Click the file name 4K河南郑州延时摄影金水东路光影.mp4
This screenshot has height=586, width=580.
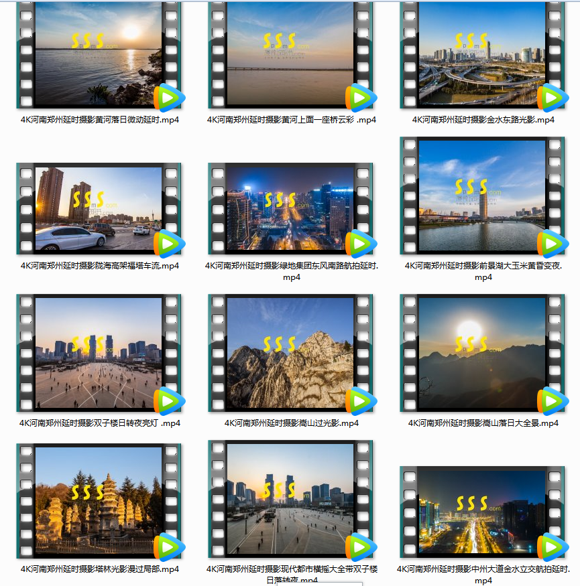pos(483,120)
